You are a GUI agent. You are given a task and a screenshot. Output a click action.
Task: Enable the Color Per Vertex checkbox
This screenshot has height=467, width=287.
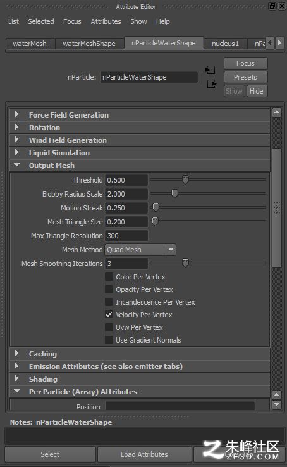(109, 277)
